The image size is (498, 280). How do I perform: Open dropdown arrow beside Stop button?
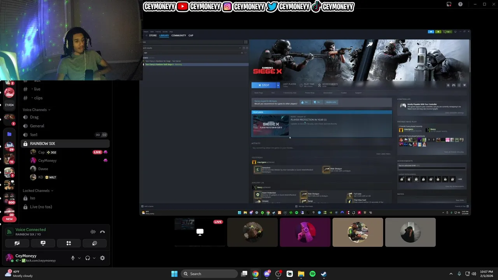click(x=278, y=85)
